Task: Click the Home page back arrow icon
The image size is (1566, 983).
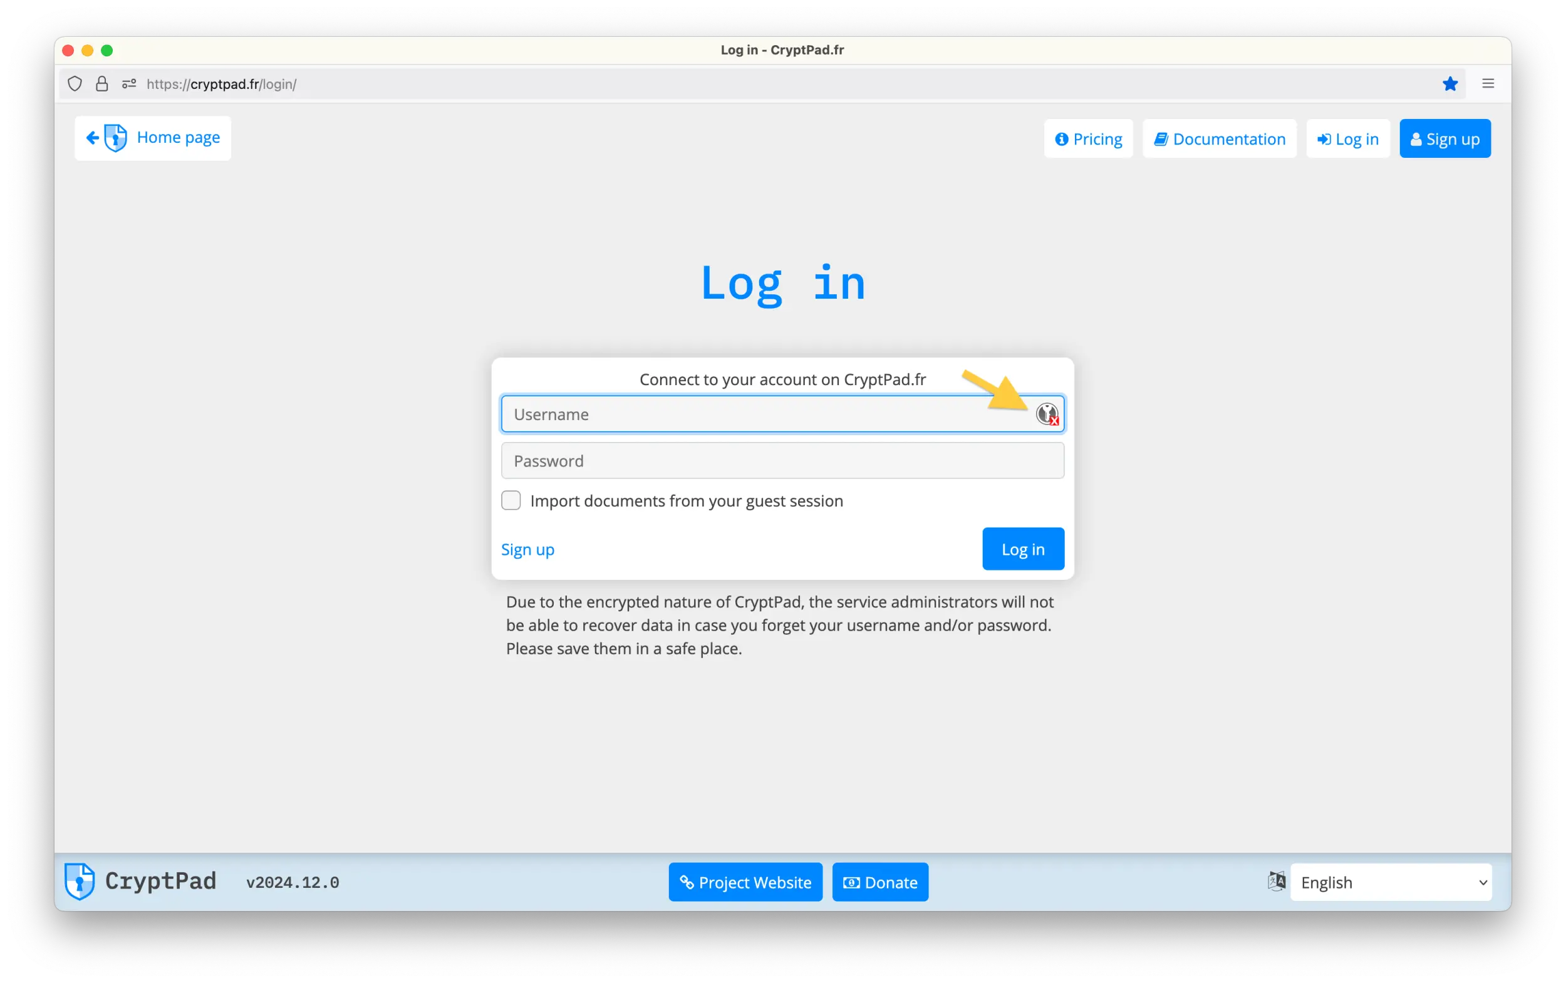Action: [92, 138]
